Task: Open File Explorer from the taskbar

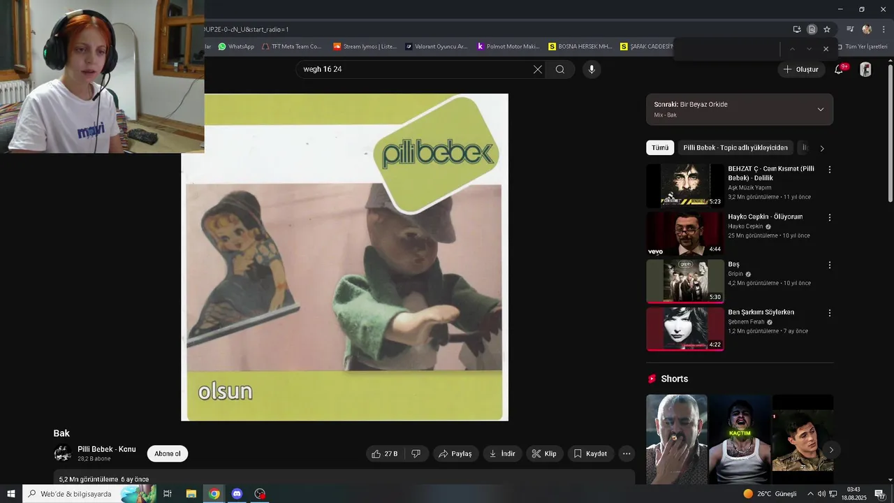Action: click(x=191, y=494)
